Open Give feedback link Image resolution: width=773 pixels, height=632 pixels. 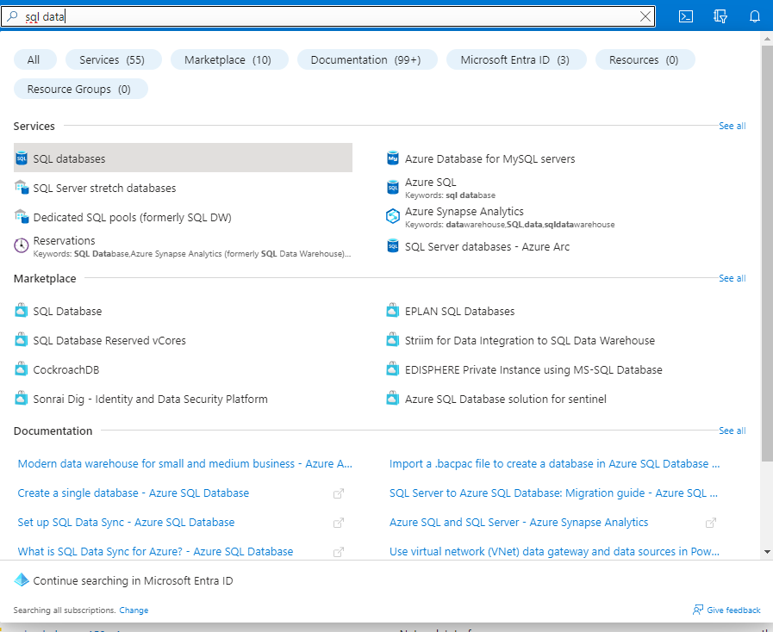pos(733,610)
